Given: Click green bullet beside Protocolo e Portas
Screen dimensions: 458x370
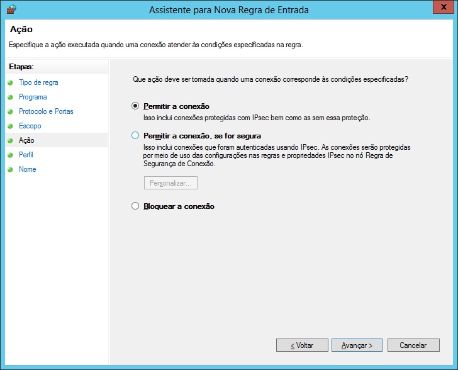Looking at the screenshot, I should click(x=10, y=111).
